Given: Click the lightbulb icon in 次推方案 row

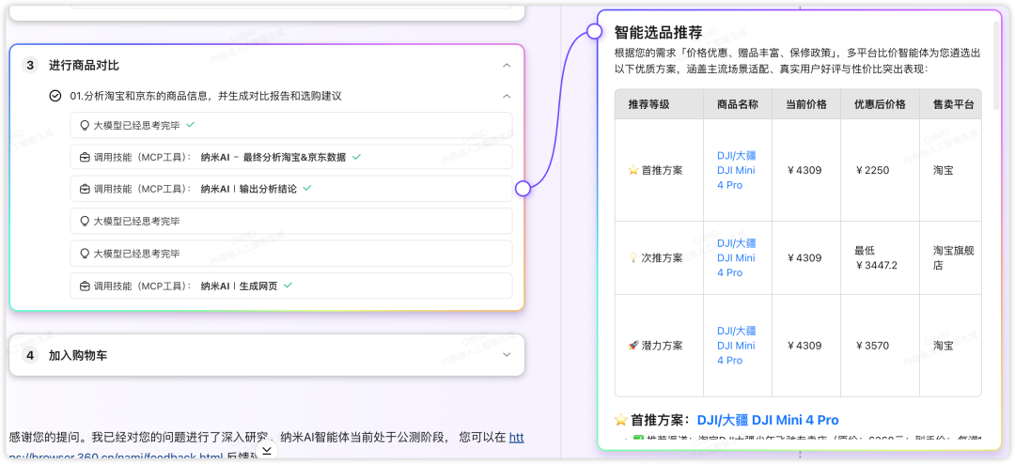Looking at the screenshot, I should click(x=633, y=257).
